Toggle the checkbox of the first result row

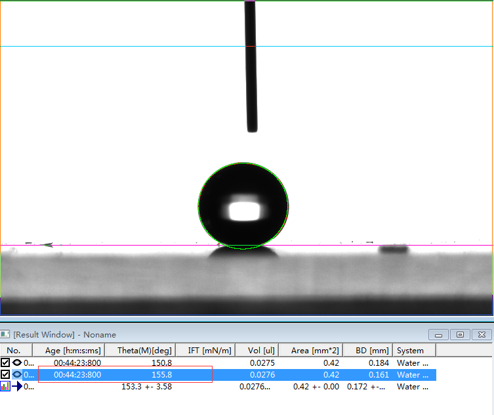coord(5,362)
